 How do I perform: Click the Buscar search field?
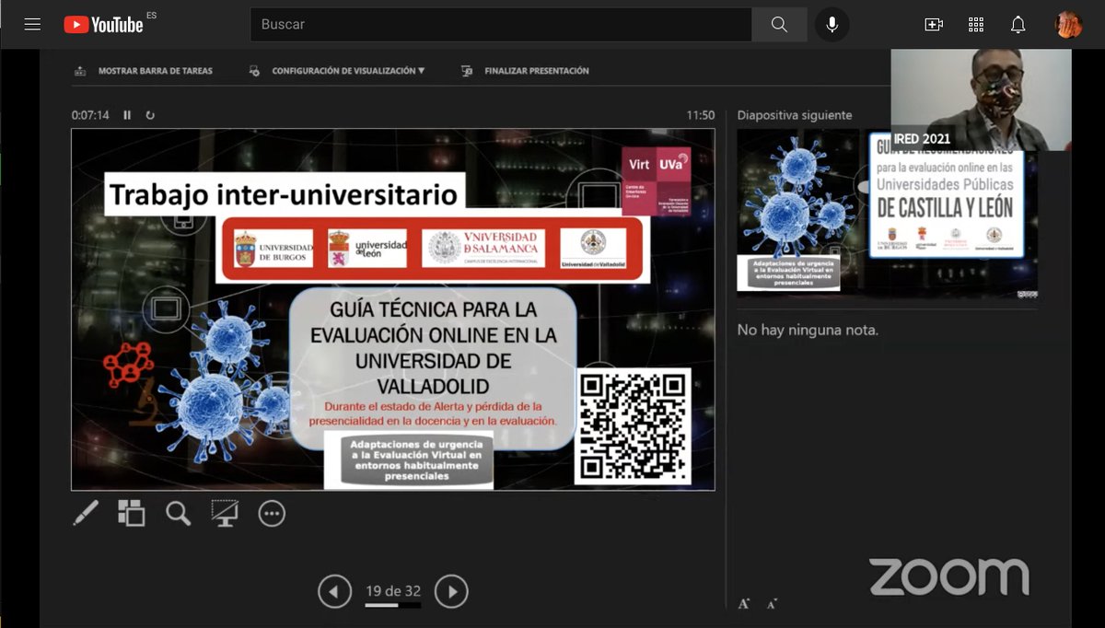[501, 25]
